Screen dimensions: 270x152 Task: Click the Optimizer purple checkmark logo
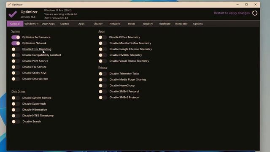click(13, 14)
